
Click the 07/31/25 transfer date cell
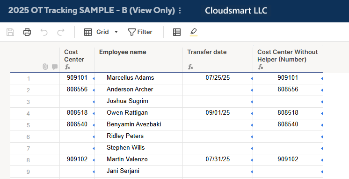(x=218, y=160)
